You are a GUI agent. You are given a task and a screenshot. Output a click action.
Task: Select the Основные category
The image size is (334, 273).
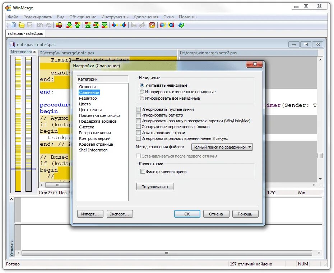click(x=88, y=87)
